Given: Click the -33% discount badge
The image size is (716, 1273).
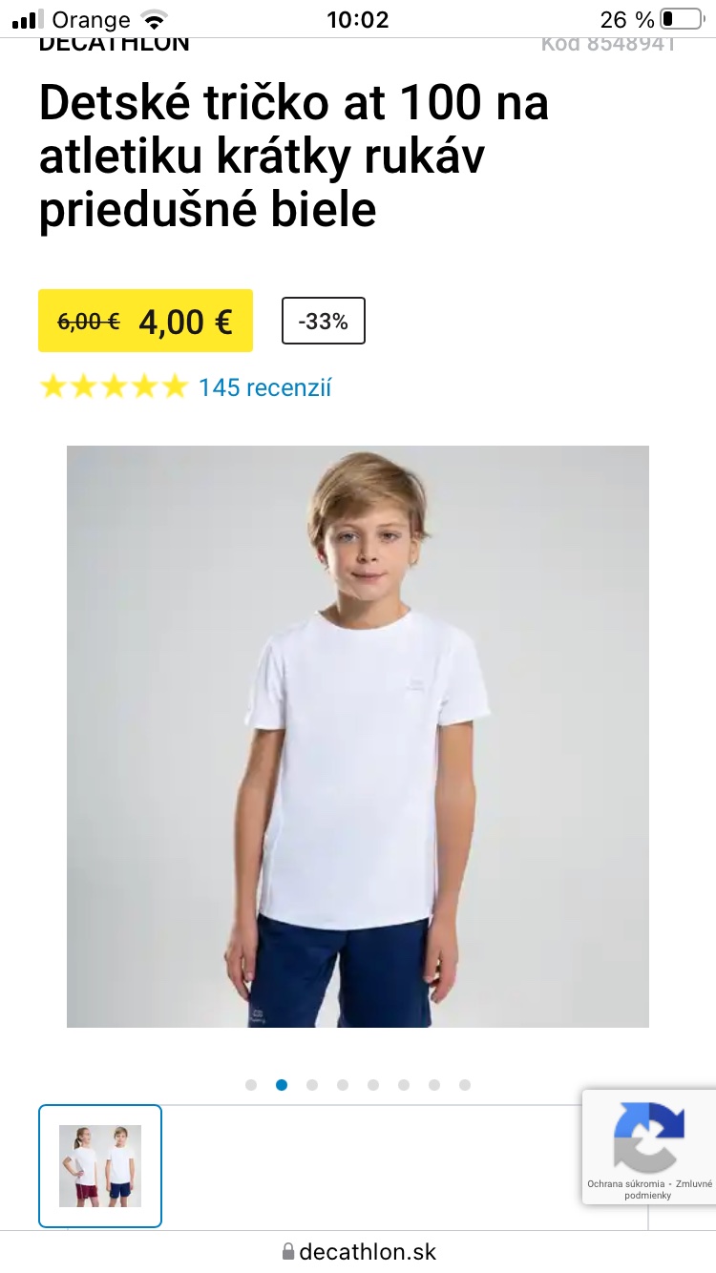Looking at the screenshot, I should 324,322.
